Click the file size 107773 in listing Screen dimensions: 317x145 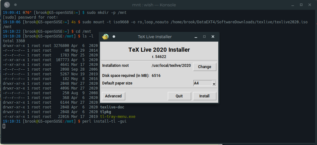point(62,60)
